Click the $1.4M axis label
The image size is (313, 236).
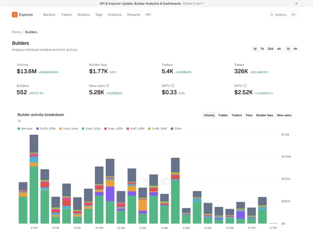coord(285,135)
